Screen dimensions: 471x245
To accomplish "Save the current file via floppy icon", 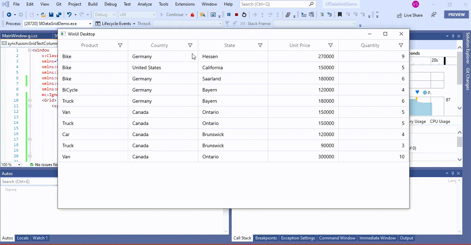I will pyautogui.click(x=51, y=15).
